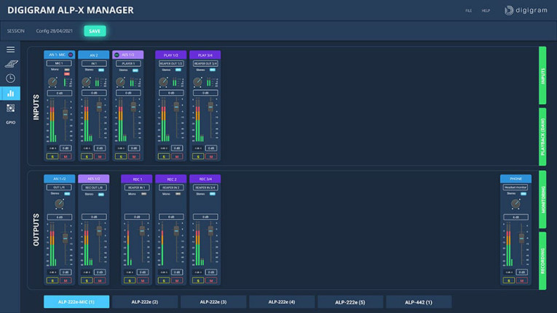Switch to ALP-222e (4) tab
The height and width of the screenshot is (313, 557).
pyautogui.click(x=282, y=302)
